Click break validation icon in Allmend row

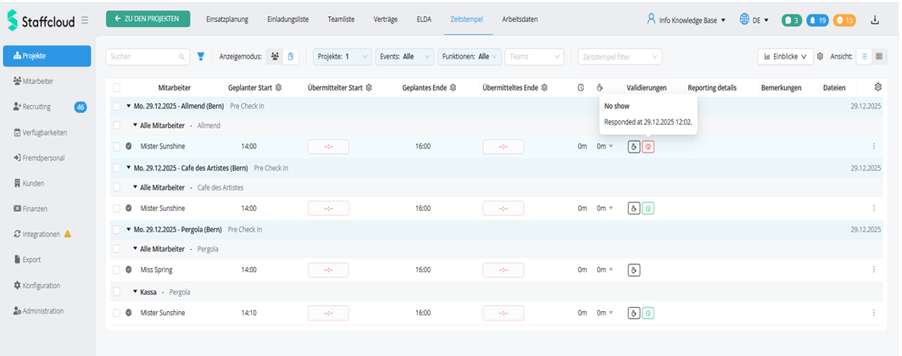[x=634, y=147]
